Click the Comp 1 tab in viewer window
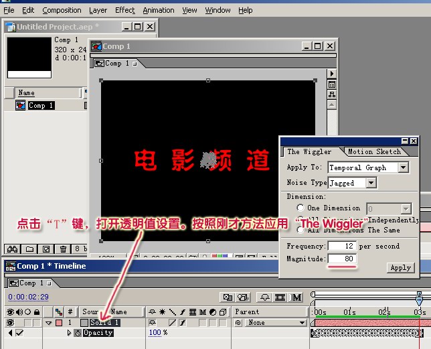Viewport: 431px width, 349px height. pos(115,63)
